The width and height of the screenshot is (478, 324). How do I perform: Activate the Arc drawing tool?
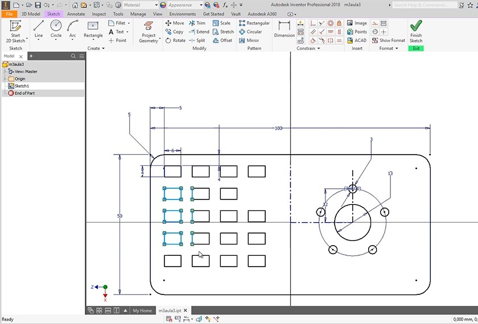tap(72, 28)
